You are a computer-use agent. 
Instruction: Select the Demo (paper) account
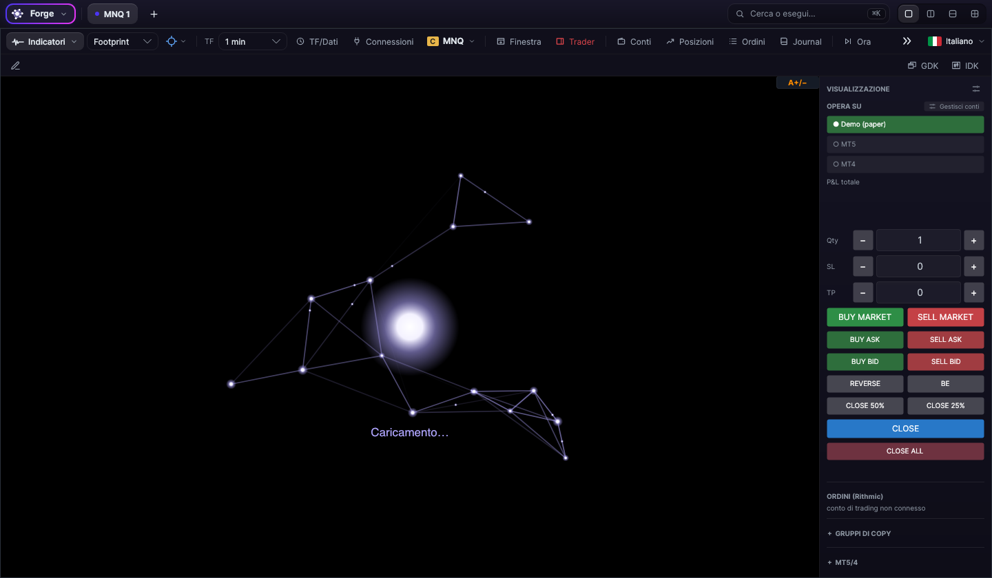point(905,125)
